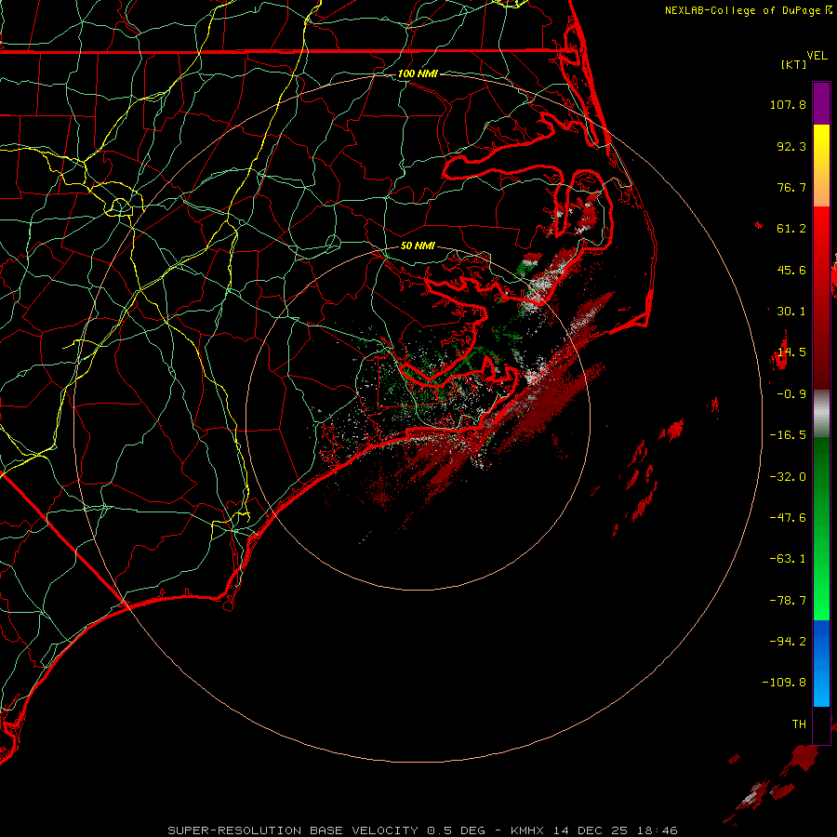Click the 14.5 velocity scale value
837x837 pixels.
[x=791, y=352]
